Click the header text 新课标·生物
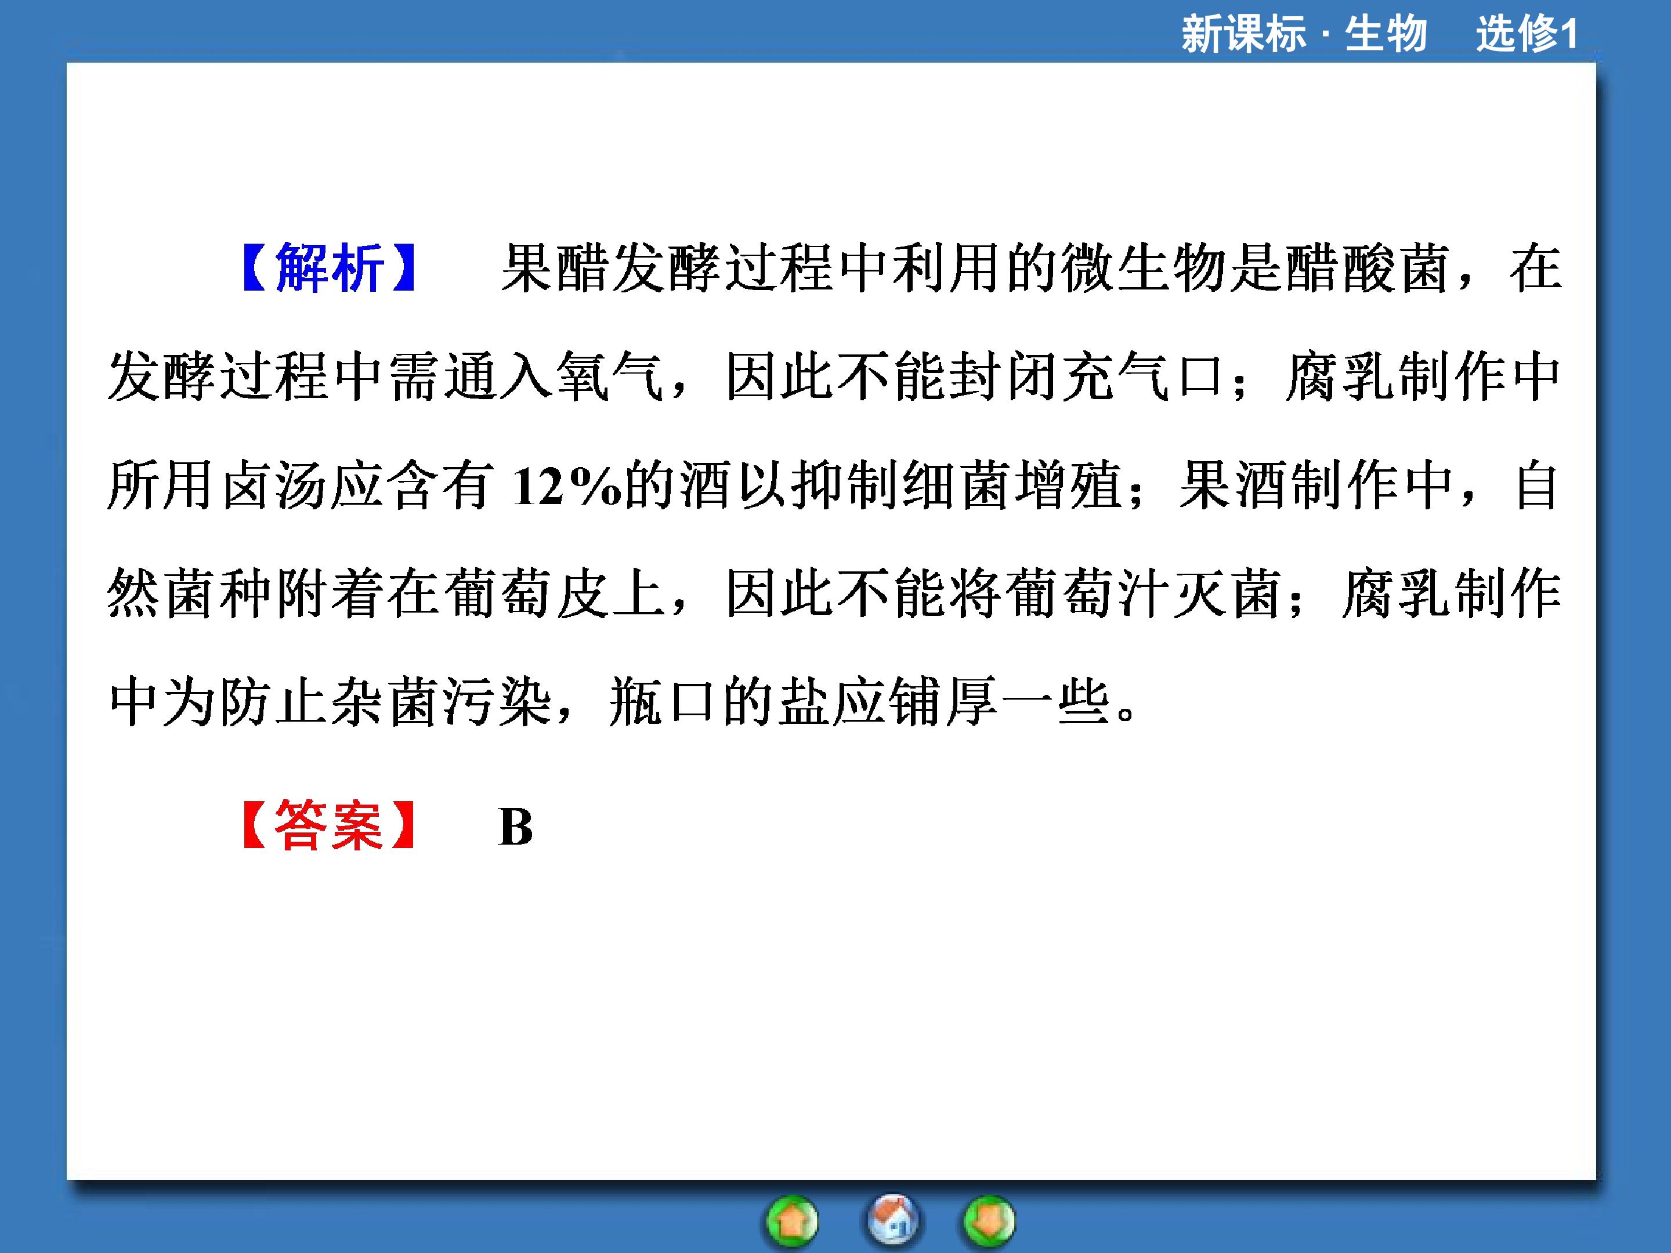 (1304, 34)
